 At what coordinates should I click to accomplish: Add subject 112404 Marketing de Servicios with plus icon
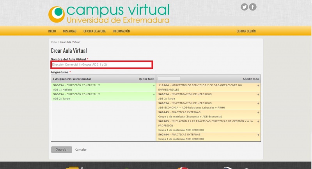pos(258,85)
